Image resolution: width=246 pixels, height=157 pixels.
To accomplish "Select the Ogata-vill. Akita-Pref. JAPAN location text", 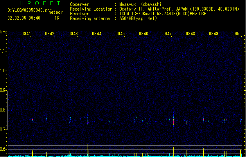I will (179, 9).
